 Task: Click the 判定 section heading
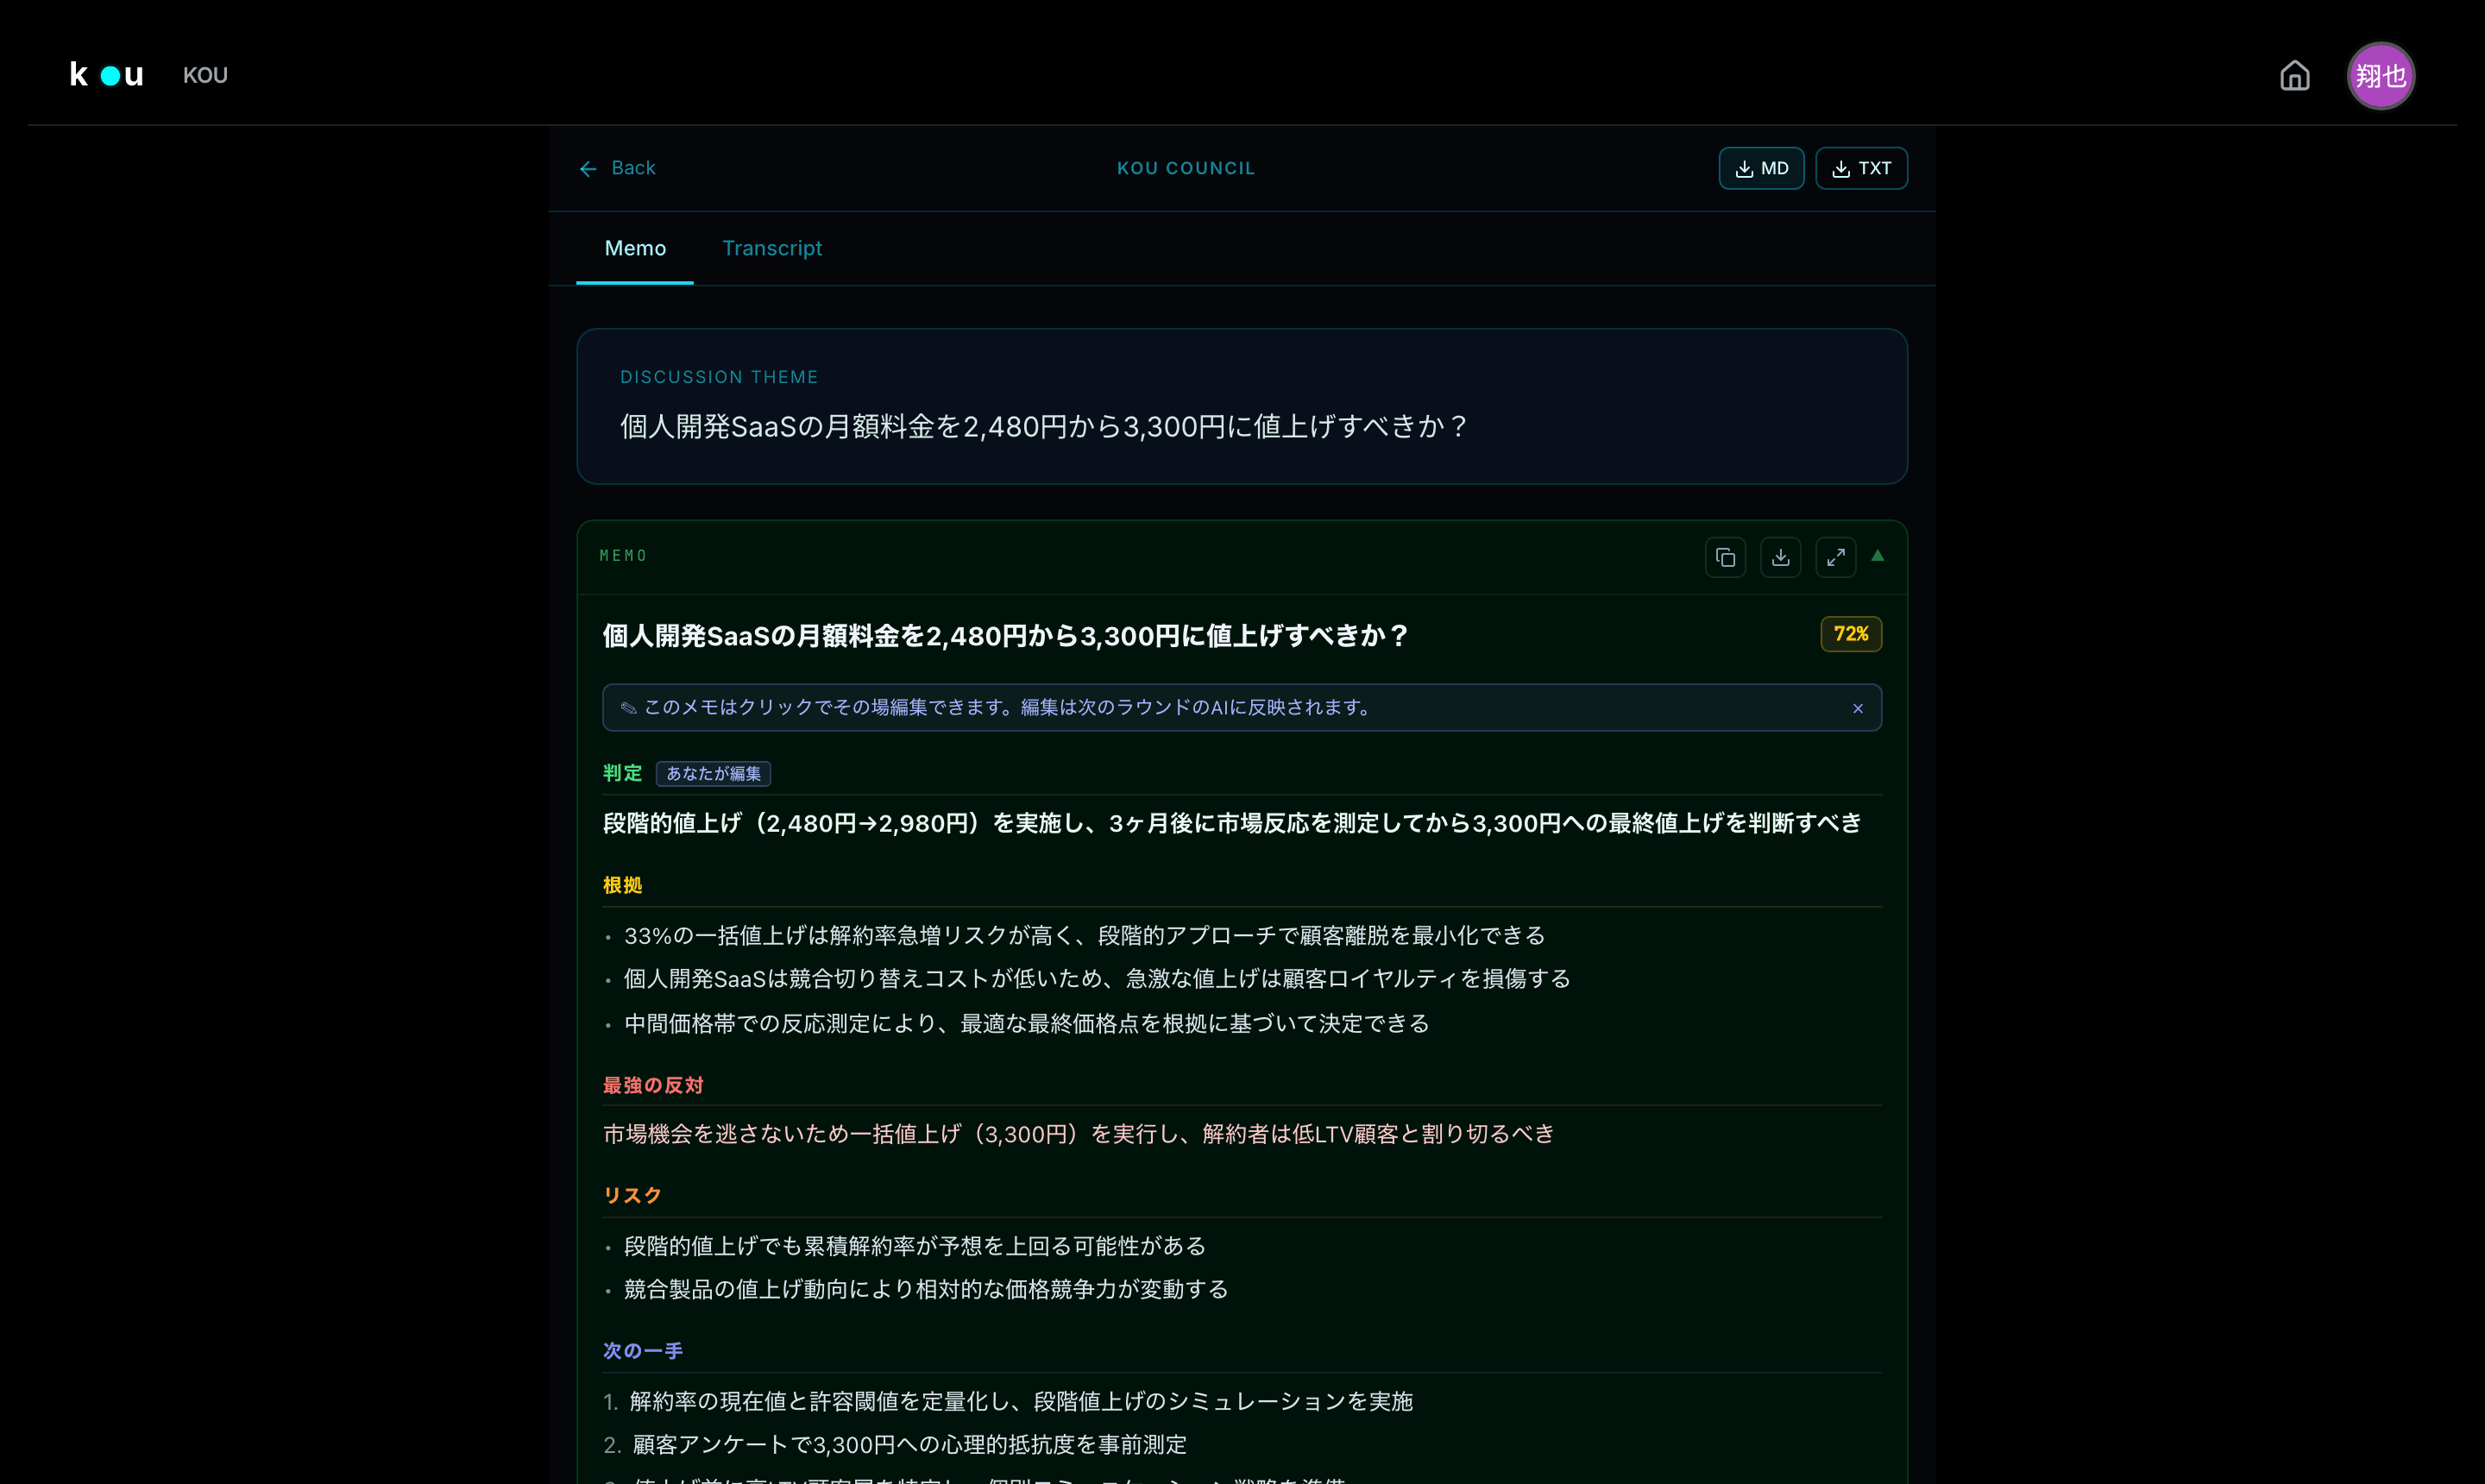point(622,773)
